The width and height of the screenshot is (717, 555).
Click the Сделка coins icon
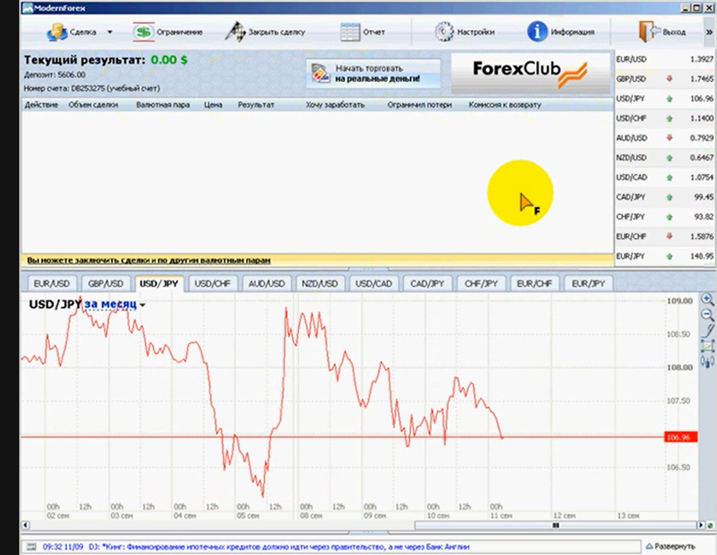(x=57, y=32)
